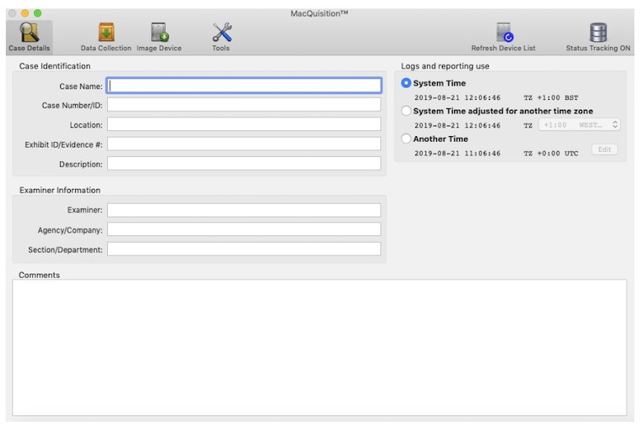Select the Another Time radio option
This screenshot has width=643, height=429.
point(406,139)
